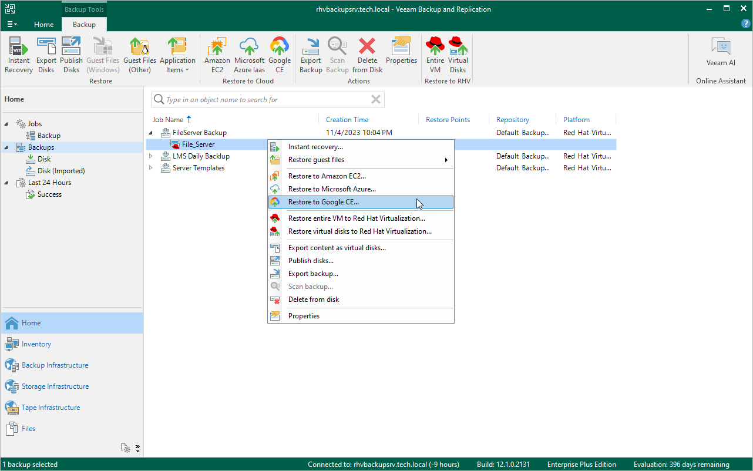
Task: Choose Export backup in context menu
Action: pos(361,274)
